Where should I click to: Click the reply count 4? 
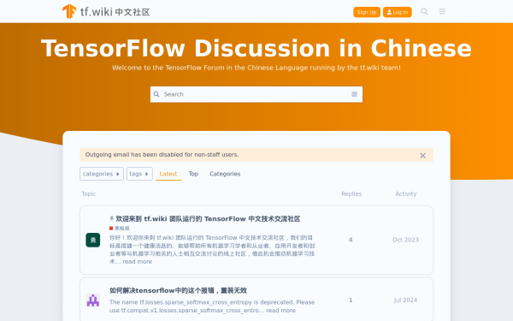(351, 240)
